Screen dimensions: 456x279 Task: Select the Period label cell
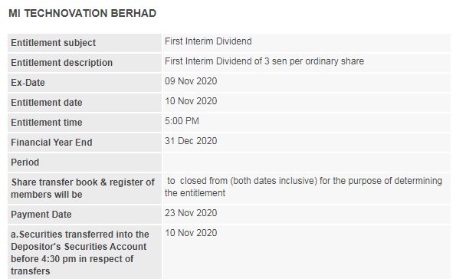click(84, 162)
